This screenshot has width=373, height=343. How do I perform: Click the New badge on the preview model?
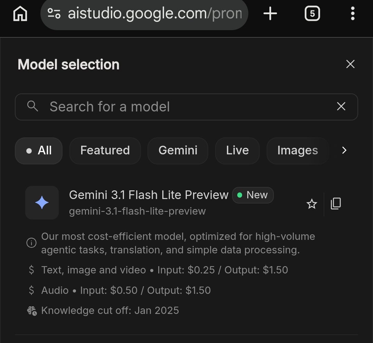[253, 195]
